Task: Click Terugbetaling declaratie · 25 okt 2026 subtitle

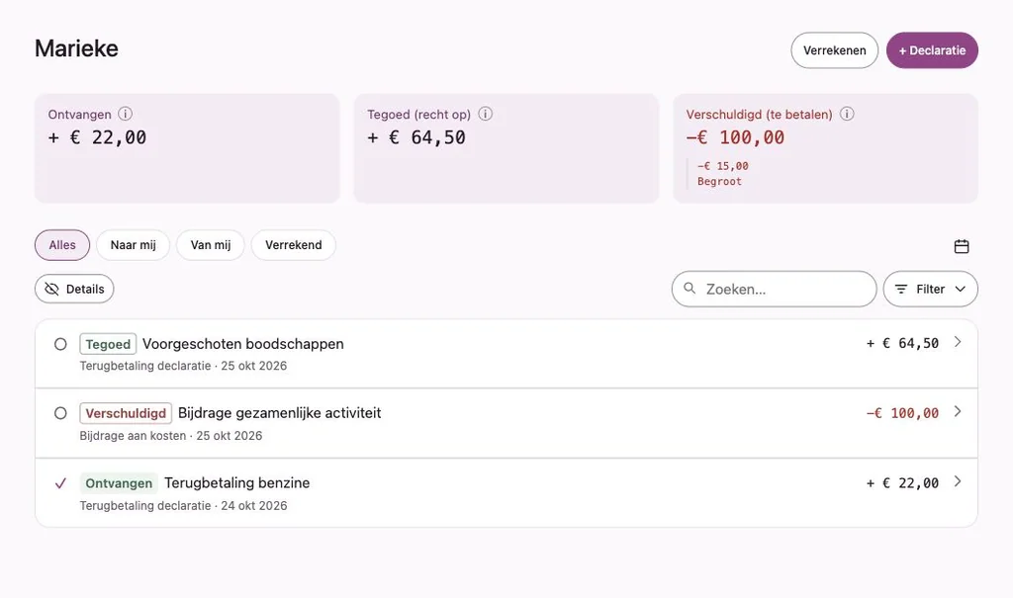Action: coord(183,366)
